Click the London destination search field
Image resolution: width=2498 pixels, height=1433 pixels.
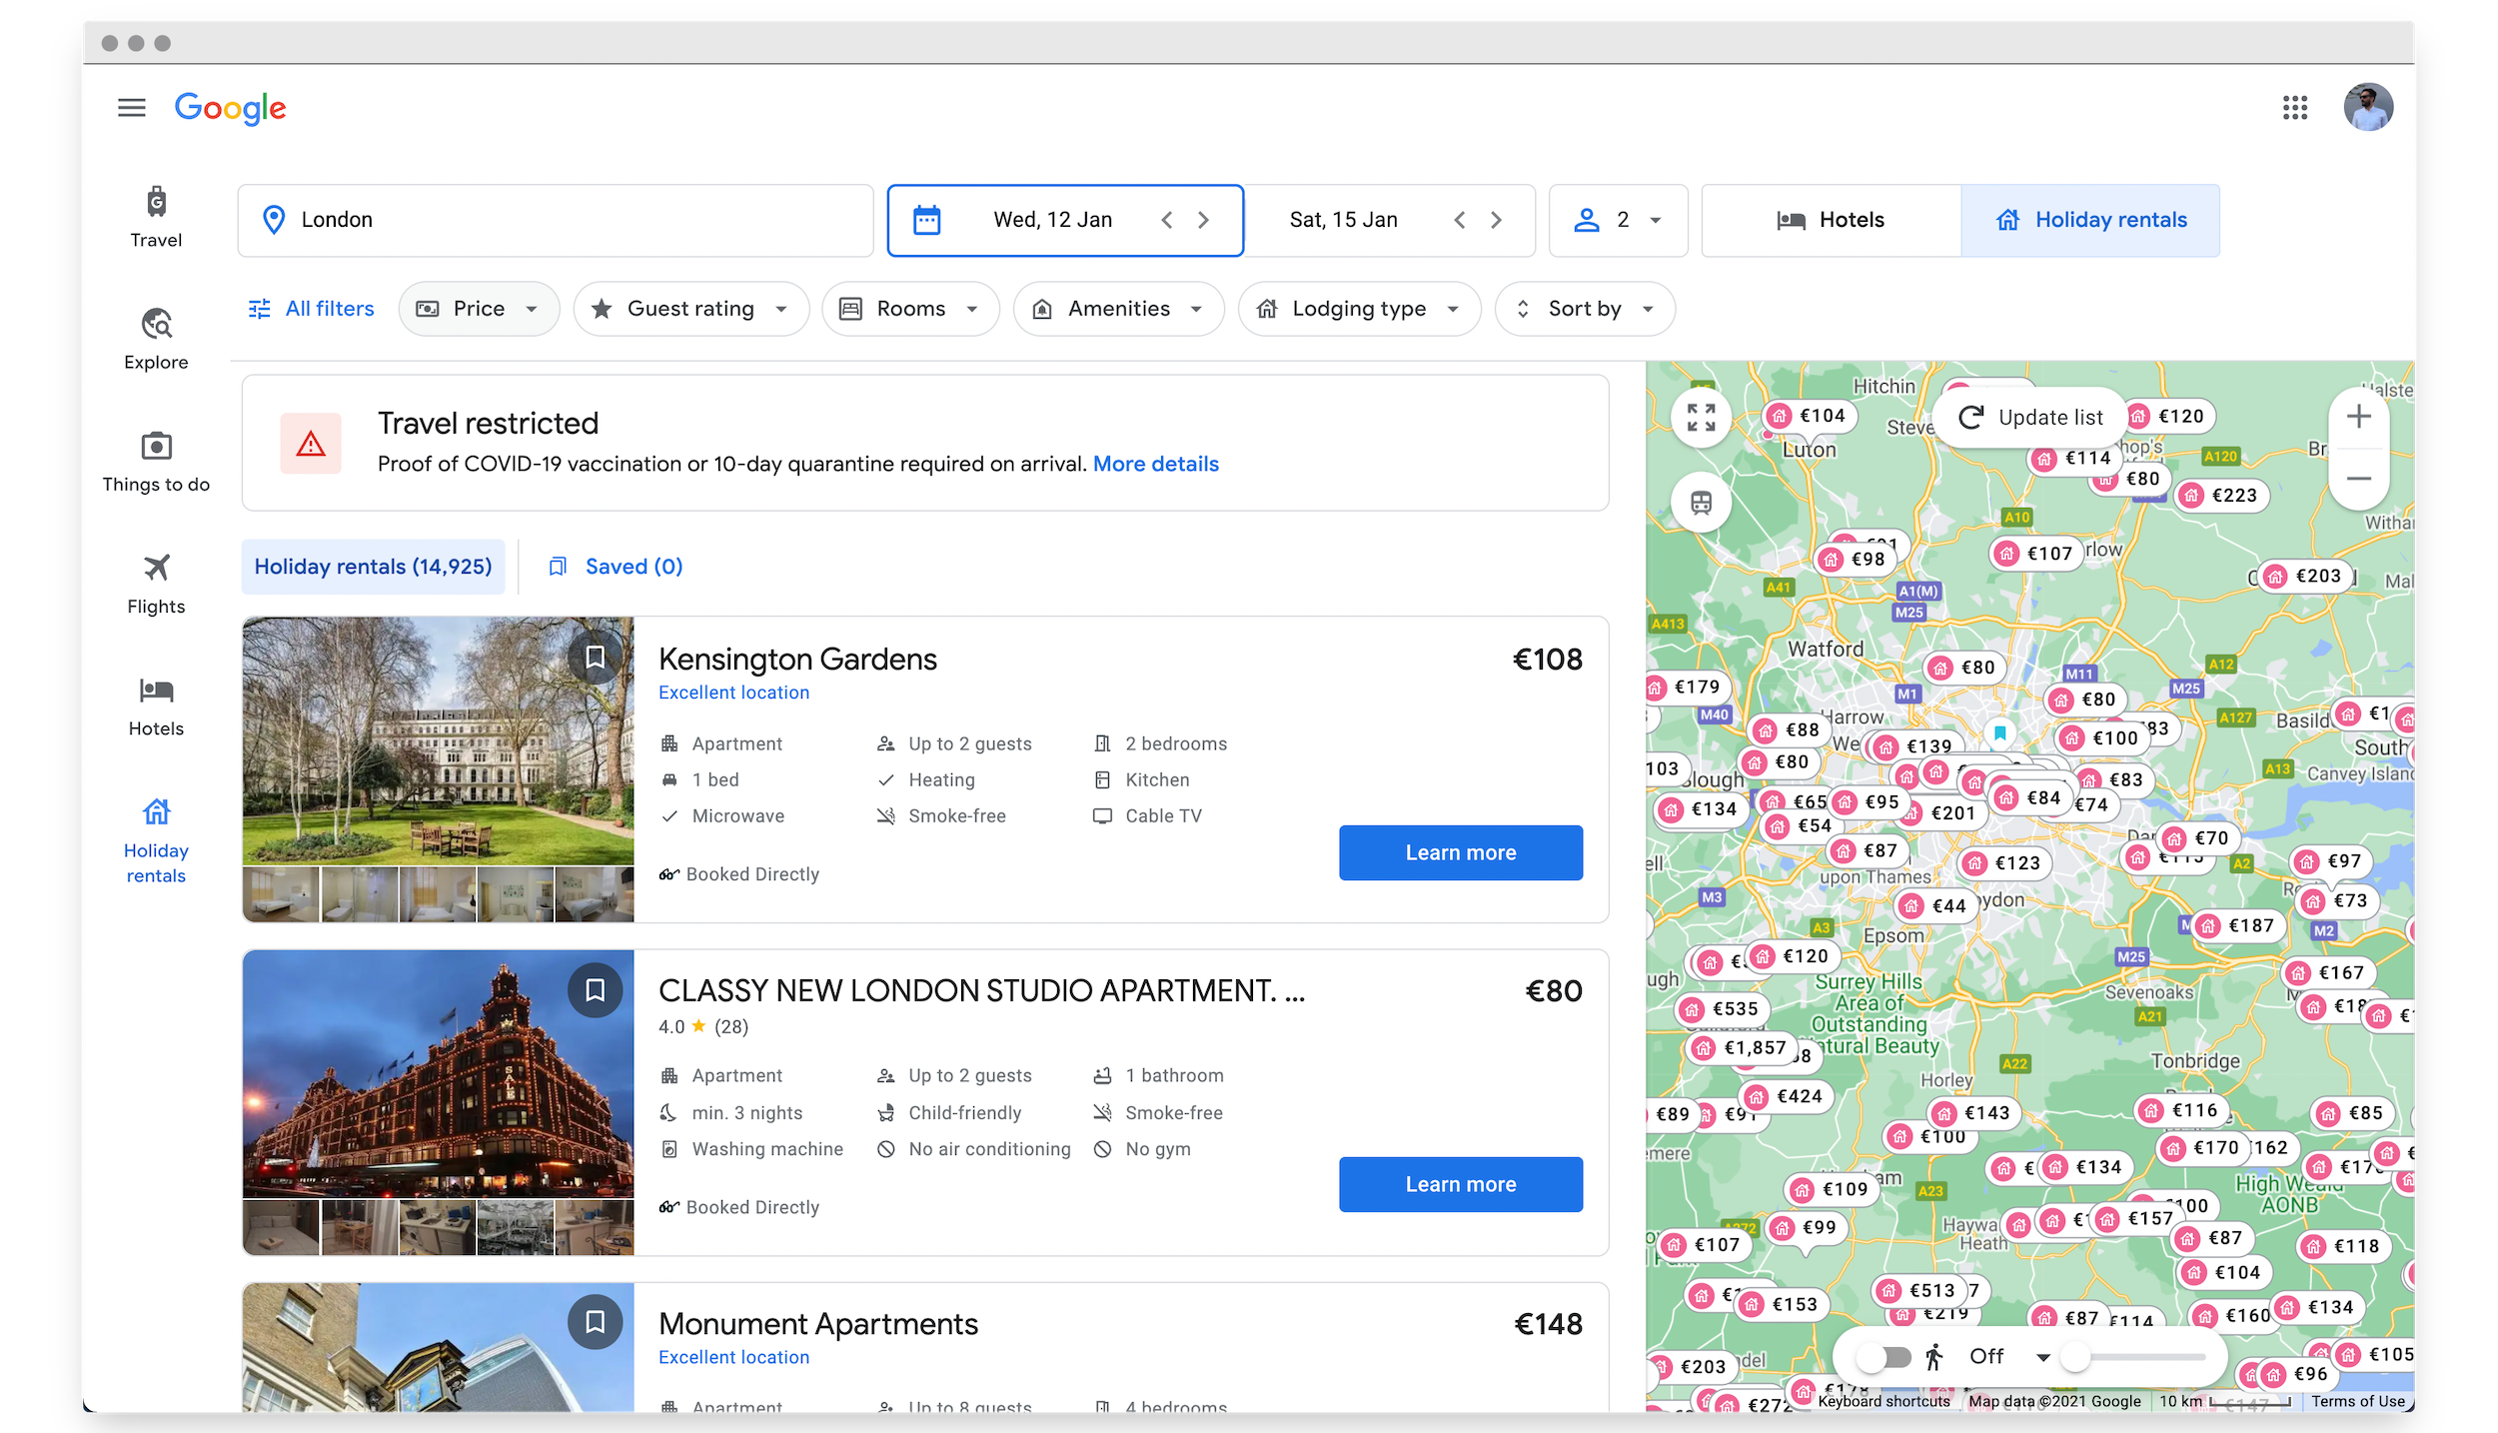tap(556, 220)
